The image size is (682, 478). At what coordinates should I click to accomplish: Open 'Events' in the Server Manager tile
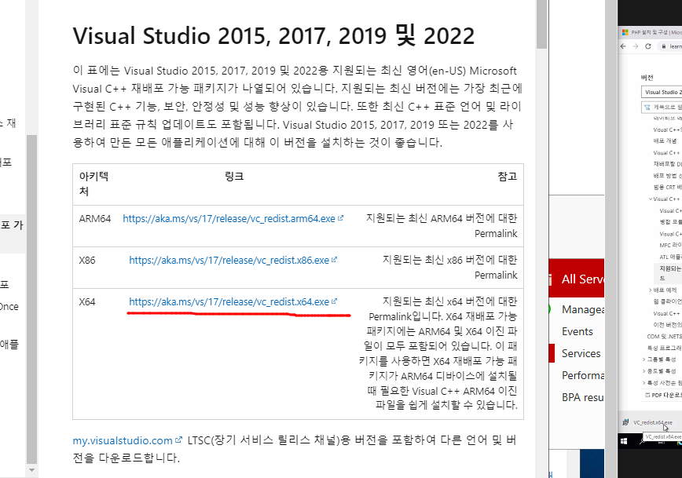point(577,331)
